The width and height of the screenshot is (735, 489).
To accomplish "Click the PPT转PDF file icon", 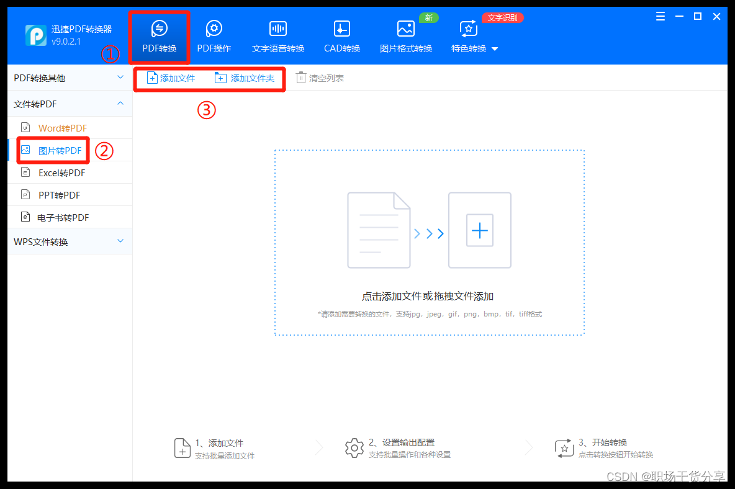I will pyautogui.click(x=26, y=194).
